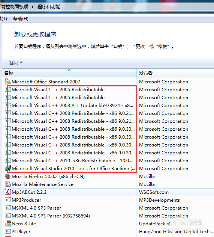Expand breadcrumb arrow before 程序和功能
Viewport: 214px width, 237px height.
33,7
